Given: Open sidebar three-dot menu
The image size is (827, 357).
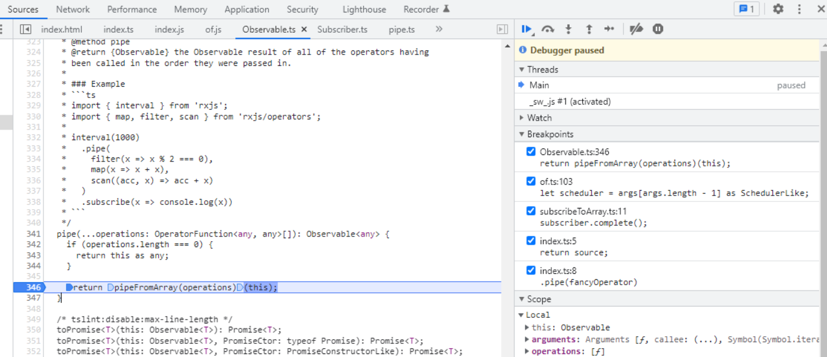Looking at the screenshot, I should pyautogui.click(x=2, y=29).
